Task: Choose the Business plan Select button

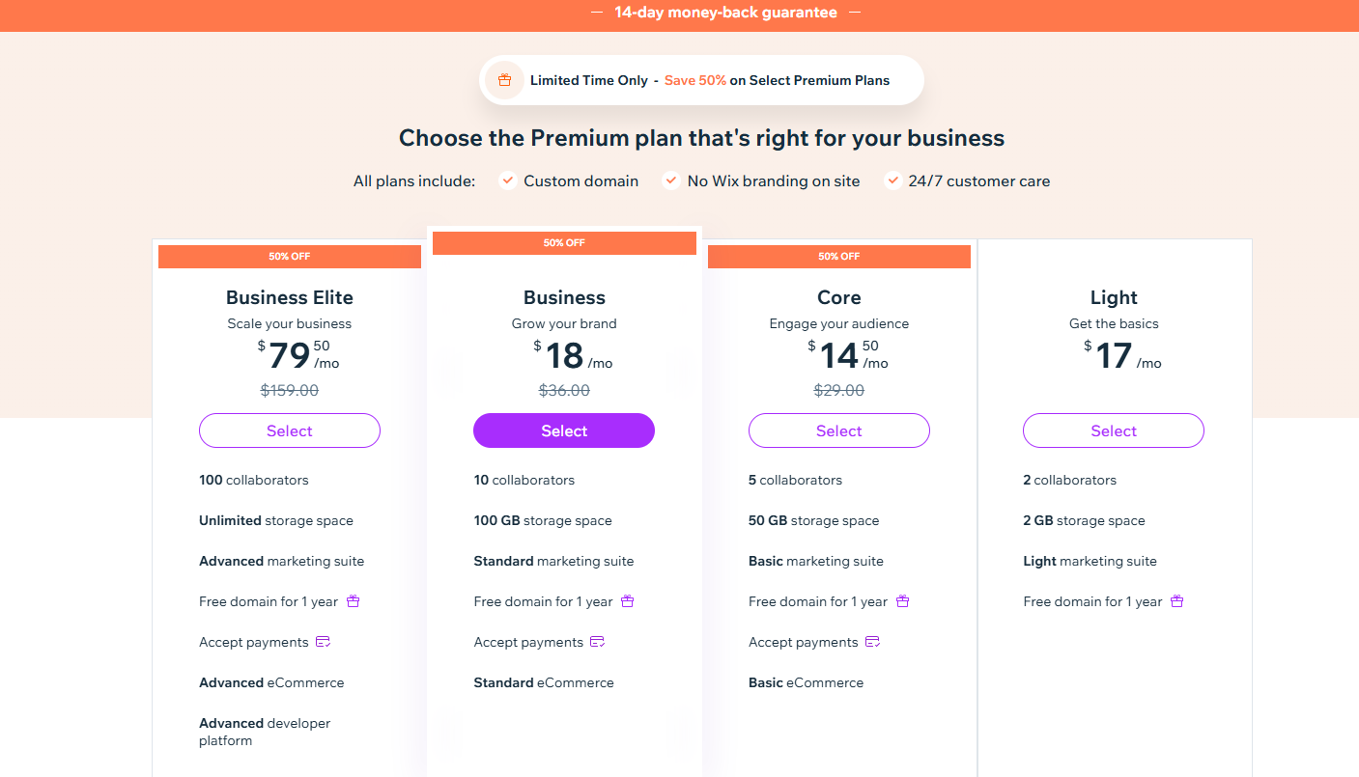Action: point(564,430)
